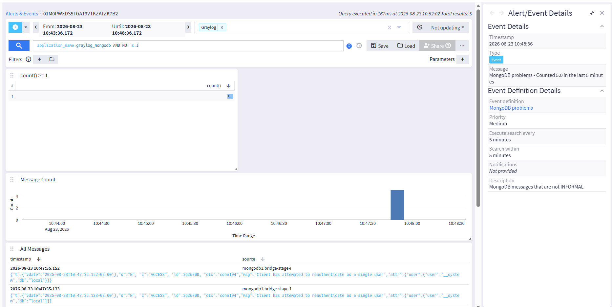Viewport: 612px width, 307px height.
Task: Run the search with magnifier button
Action: (x=19, y=46)
